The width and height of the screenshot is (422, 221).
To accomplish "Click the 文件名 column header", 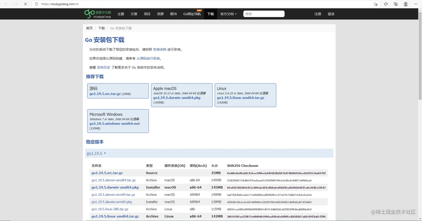I will [x=97, y=166].
